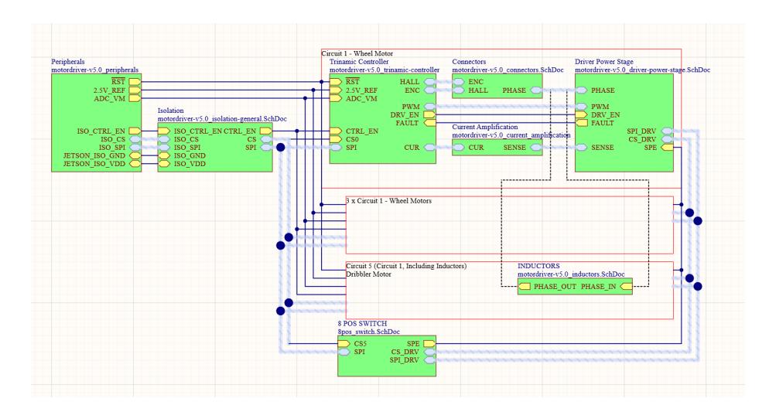Viewport: 769px width, 412px height.
Task: Select the "Circuit 1 - Wheel Motor" label
Action: 357,53
